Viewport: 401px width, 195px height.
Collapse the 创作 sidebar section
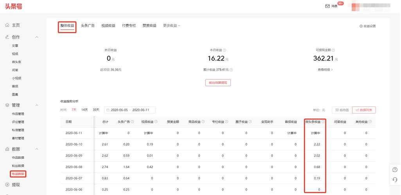tap(37, 37)
